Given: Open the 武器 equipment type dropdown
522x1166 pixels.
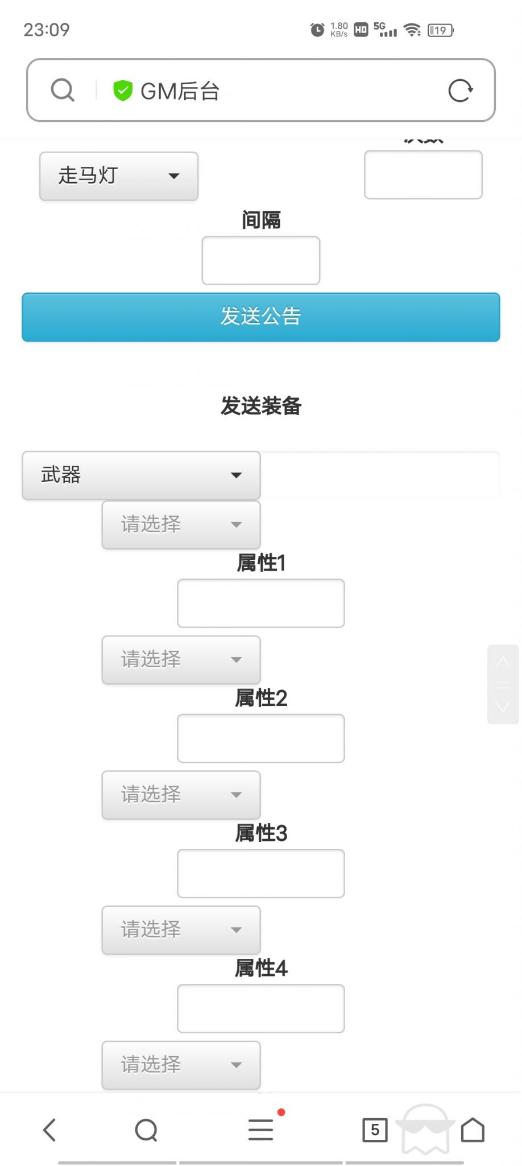Looking at the screenshot, I should point(140,475).
